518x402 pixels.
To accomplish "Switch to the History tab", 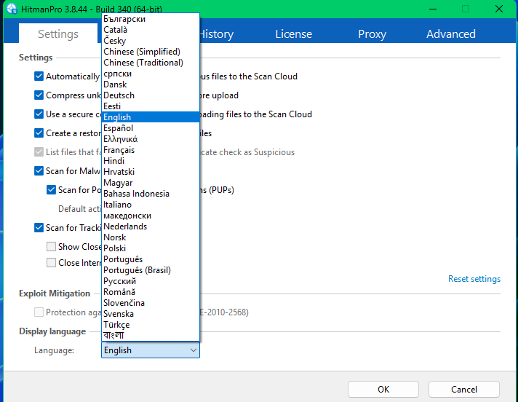I will coord(217,34).
